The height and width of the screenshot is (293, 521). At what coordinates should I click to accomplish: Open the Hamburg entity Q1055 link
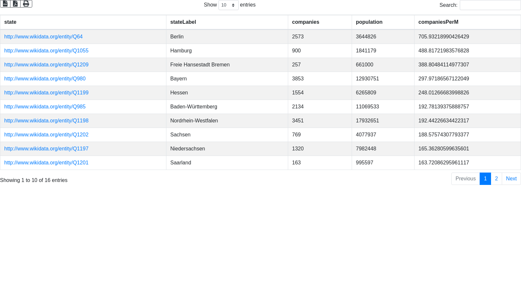click(x=46, y=50)
